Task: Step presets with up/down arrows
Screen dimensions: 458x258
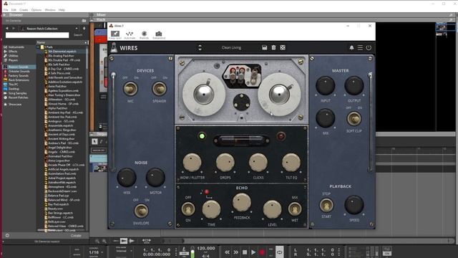Action: (x=200, y=47)
